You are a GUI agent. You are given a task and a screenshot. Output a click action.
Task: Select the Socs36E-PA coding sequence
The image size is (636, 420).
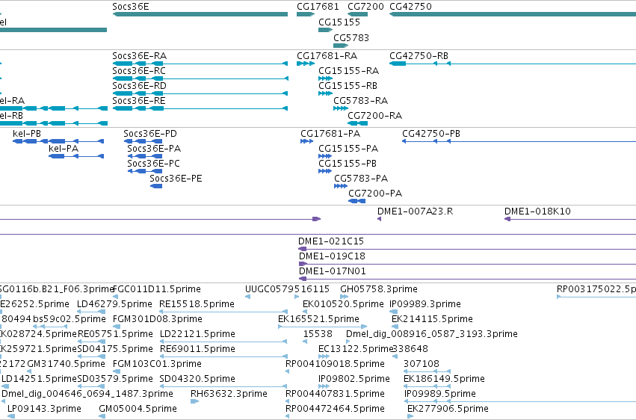coord(145,156)
